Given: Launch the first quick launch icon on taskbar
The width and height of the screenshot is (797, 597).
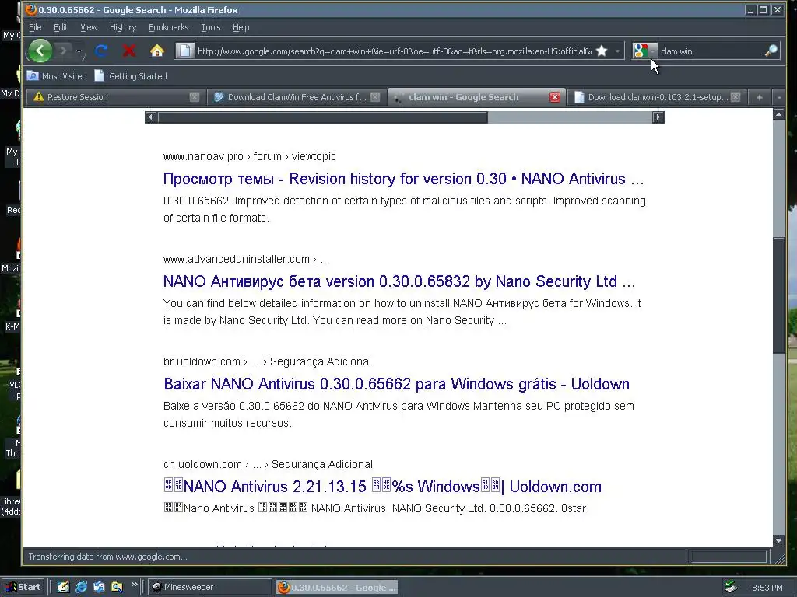Looking at the screenshot, I should (x=63, y=587).
